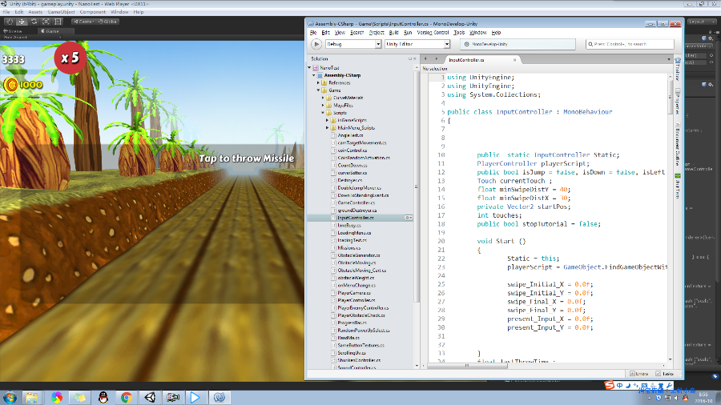Select ProgressBar.cs file
The height and width of the screenshot is (405, 721).
[352, 323]
